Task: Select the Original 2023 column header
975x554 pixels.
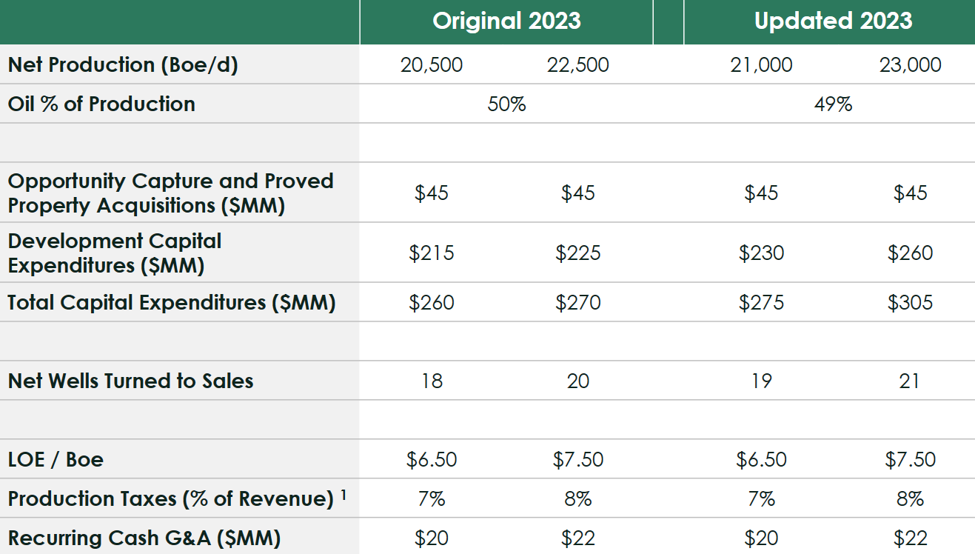Action: (x=506, y=21)
